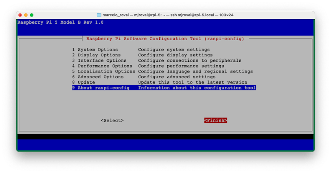Click the green fullscreen window button
331x173 pixels.
pyautogui.click(x=31, y=15)
